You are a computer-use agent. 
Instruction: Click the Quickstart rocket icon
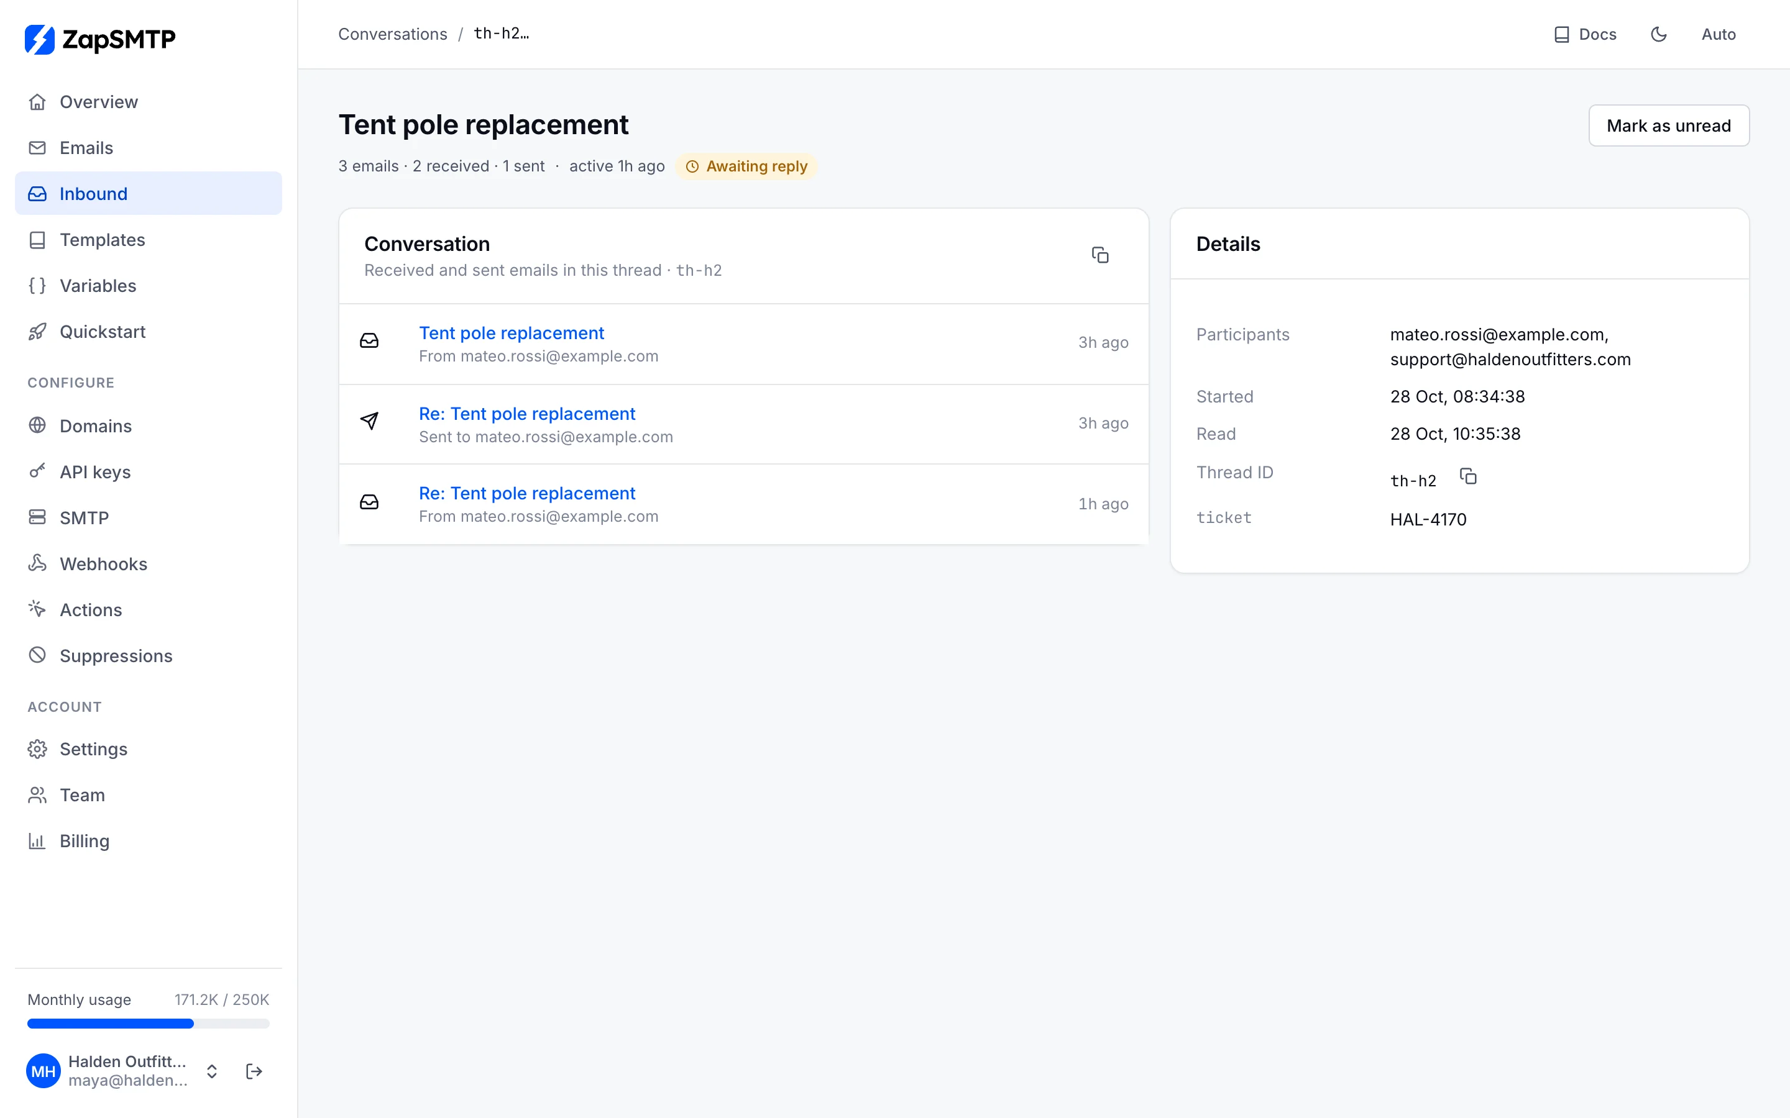tap(37, 331)
